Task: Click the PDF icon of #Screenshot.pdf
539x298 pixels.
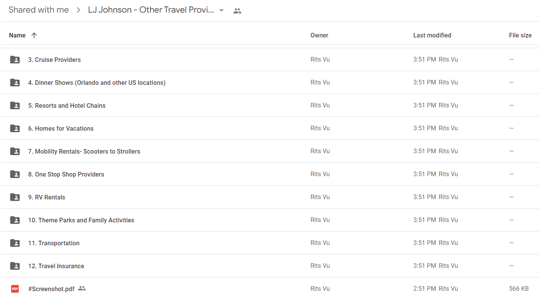Action: (15, 289)
